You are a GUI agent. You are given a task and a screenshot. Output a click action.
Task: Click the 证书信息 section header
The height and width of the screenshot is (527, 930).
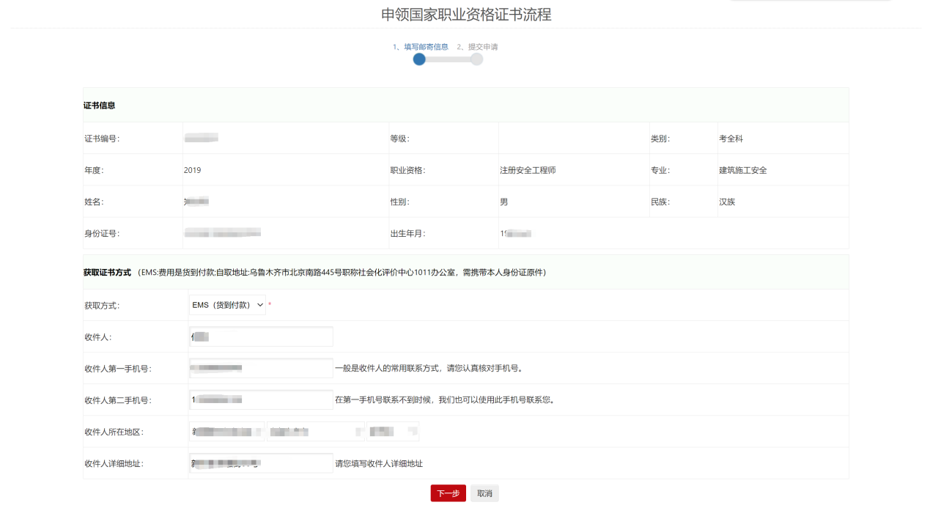click(99, 106)
